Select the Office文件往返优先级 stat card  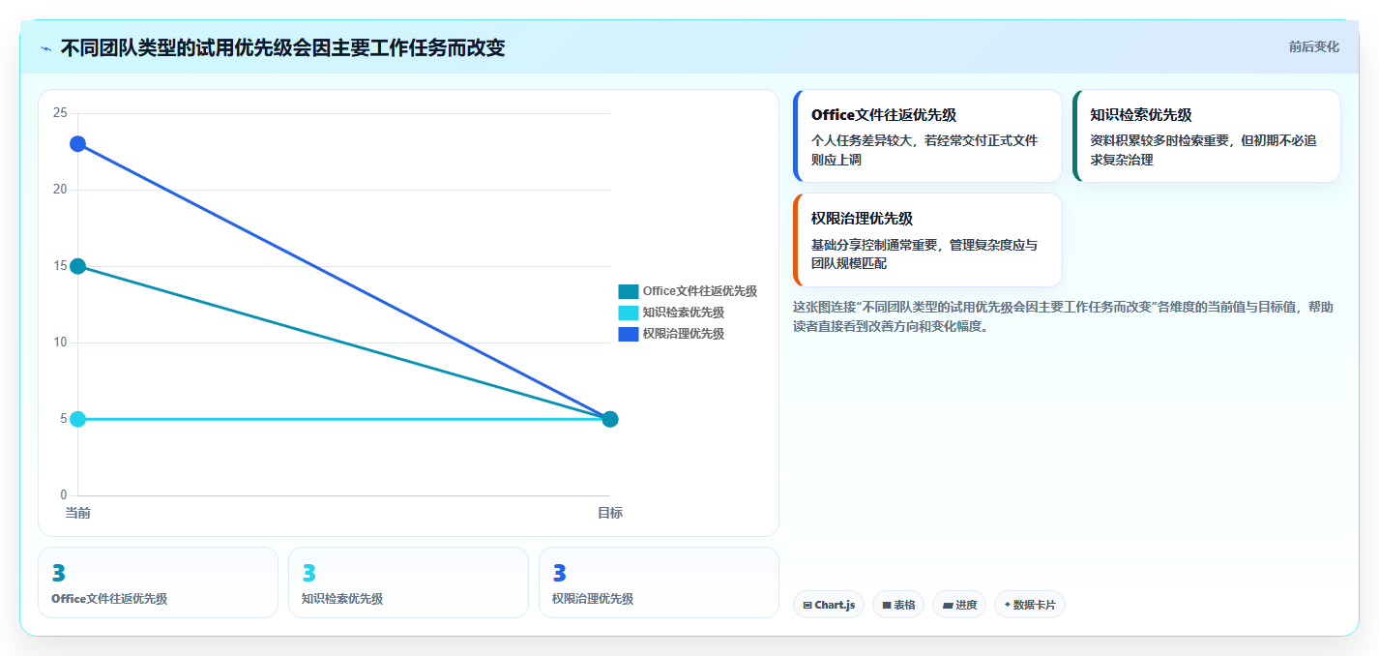(x=158, y=582)
